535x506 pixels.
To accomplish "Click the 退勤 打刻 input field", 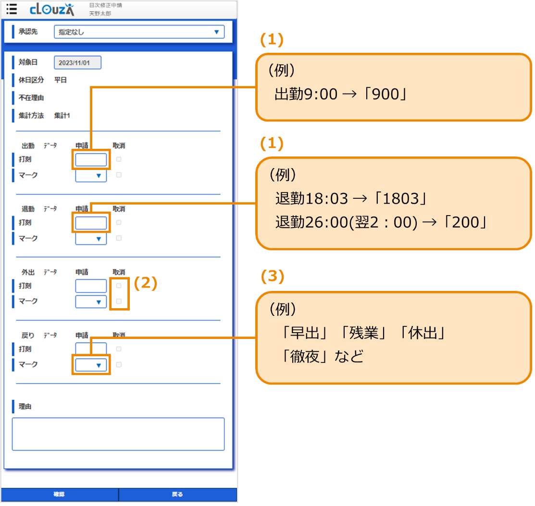I will (x=91, y=223).
